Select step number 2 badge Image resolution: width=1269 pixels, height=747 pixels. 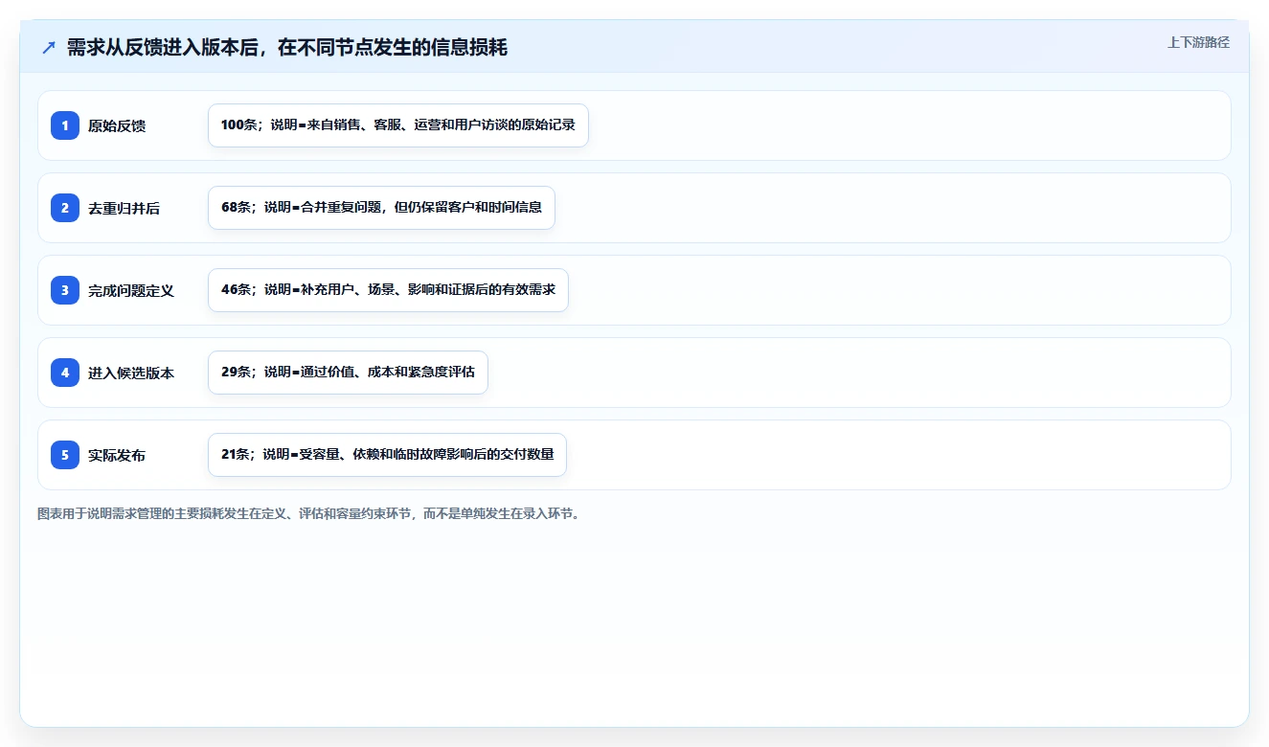point(65,208)
